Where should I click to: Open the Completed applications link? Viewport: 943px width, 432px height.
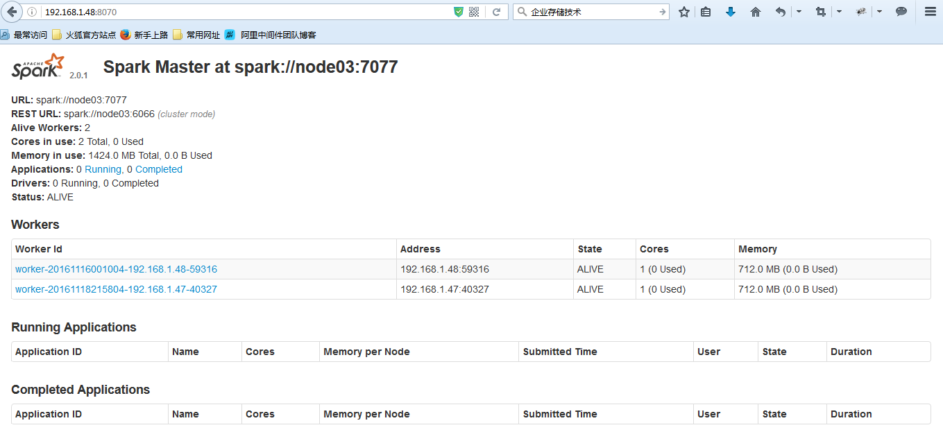click(159, 169)
